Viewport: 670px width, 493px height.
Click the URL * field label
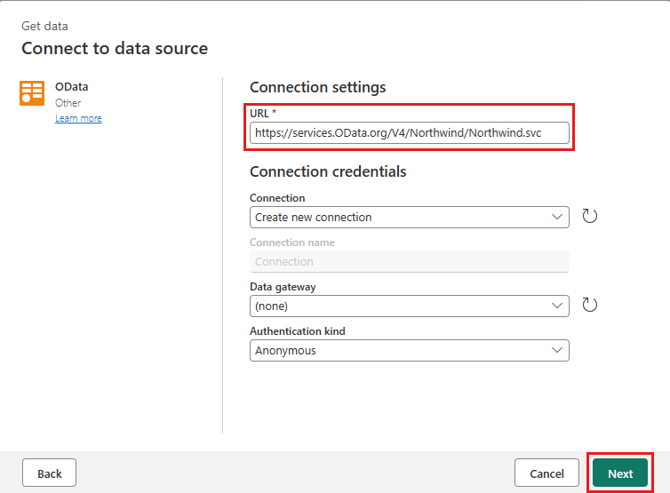263,113
